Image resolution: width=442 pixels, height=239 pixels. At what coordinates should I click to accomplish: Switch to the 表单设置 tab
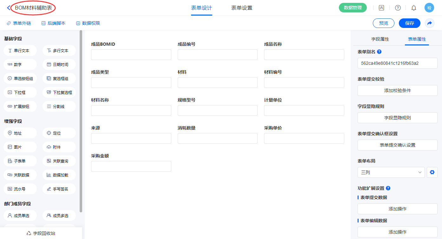pyautogui.click(x=241, y=8)
